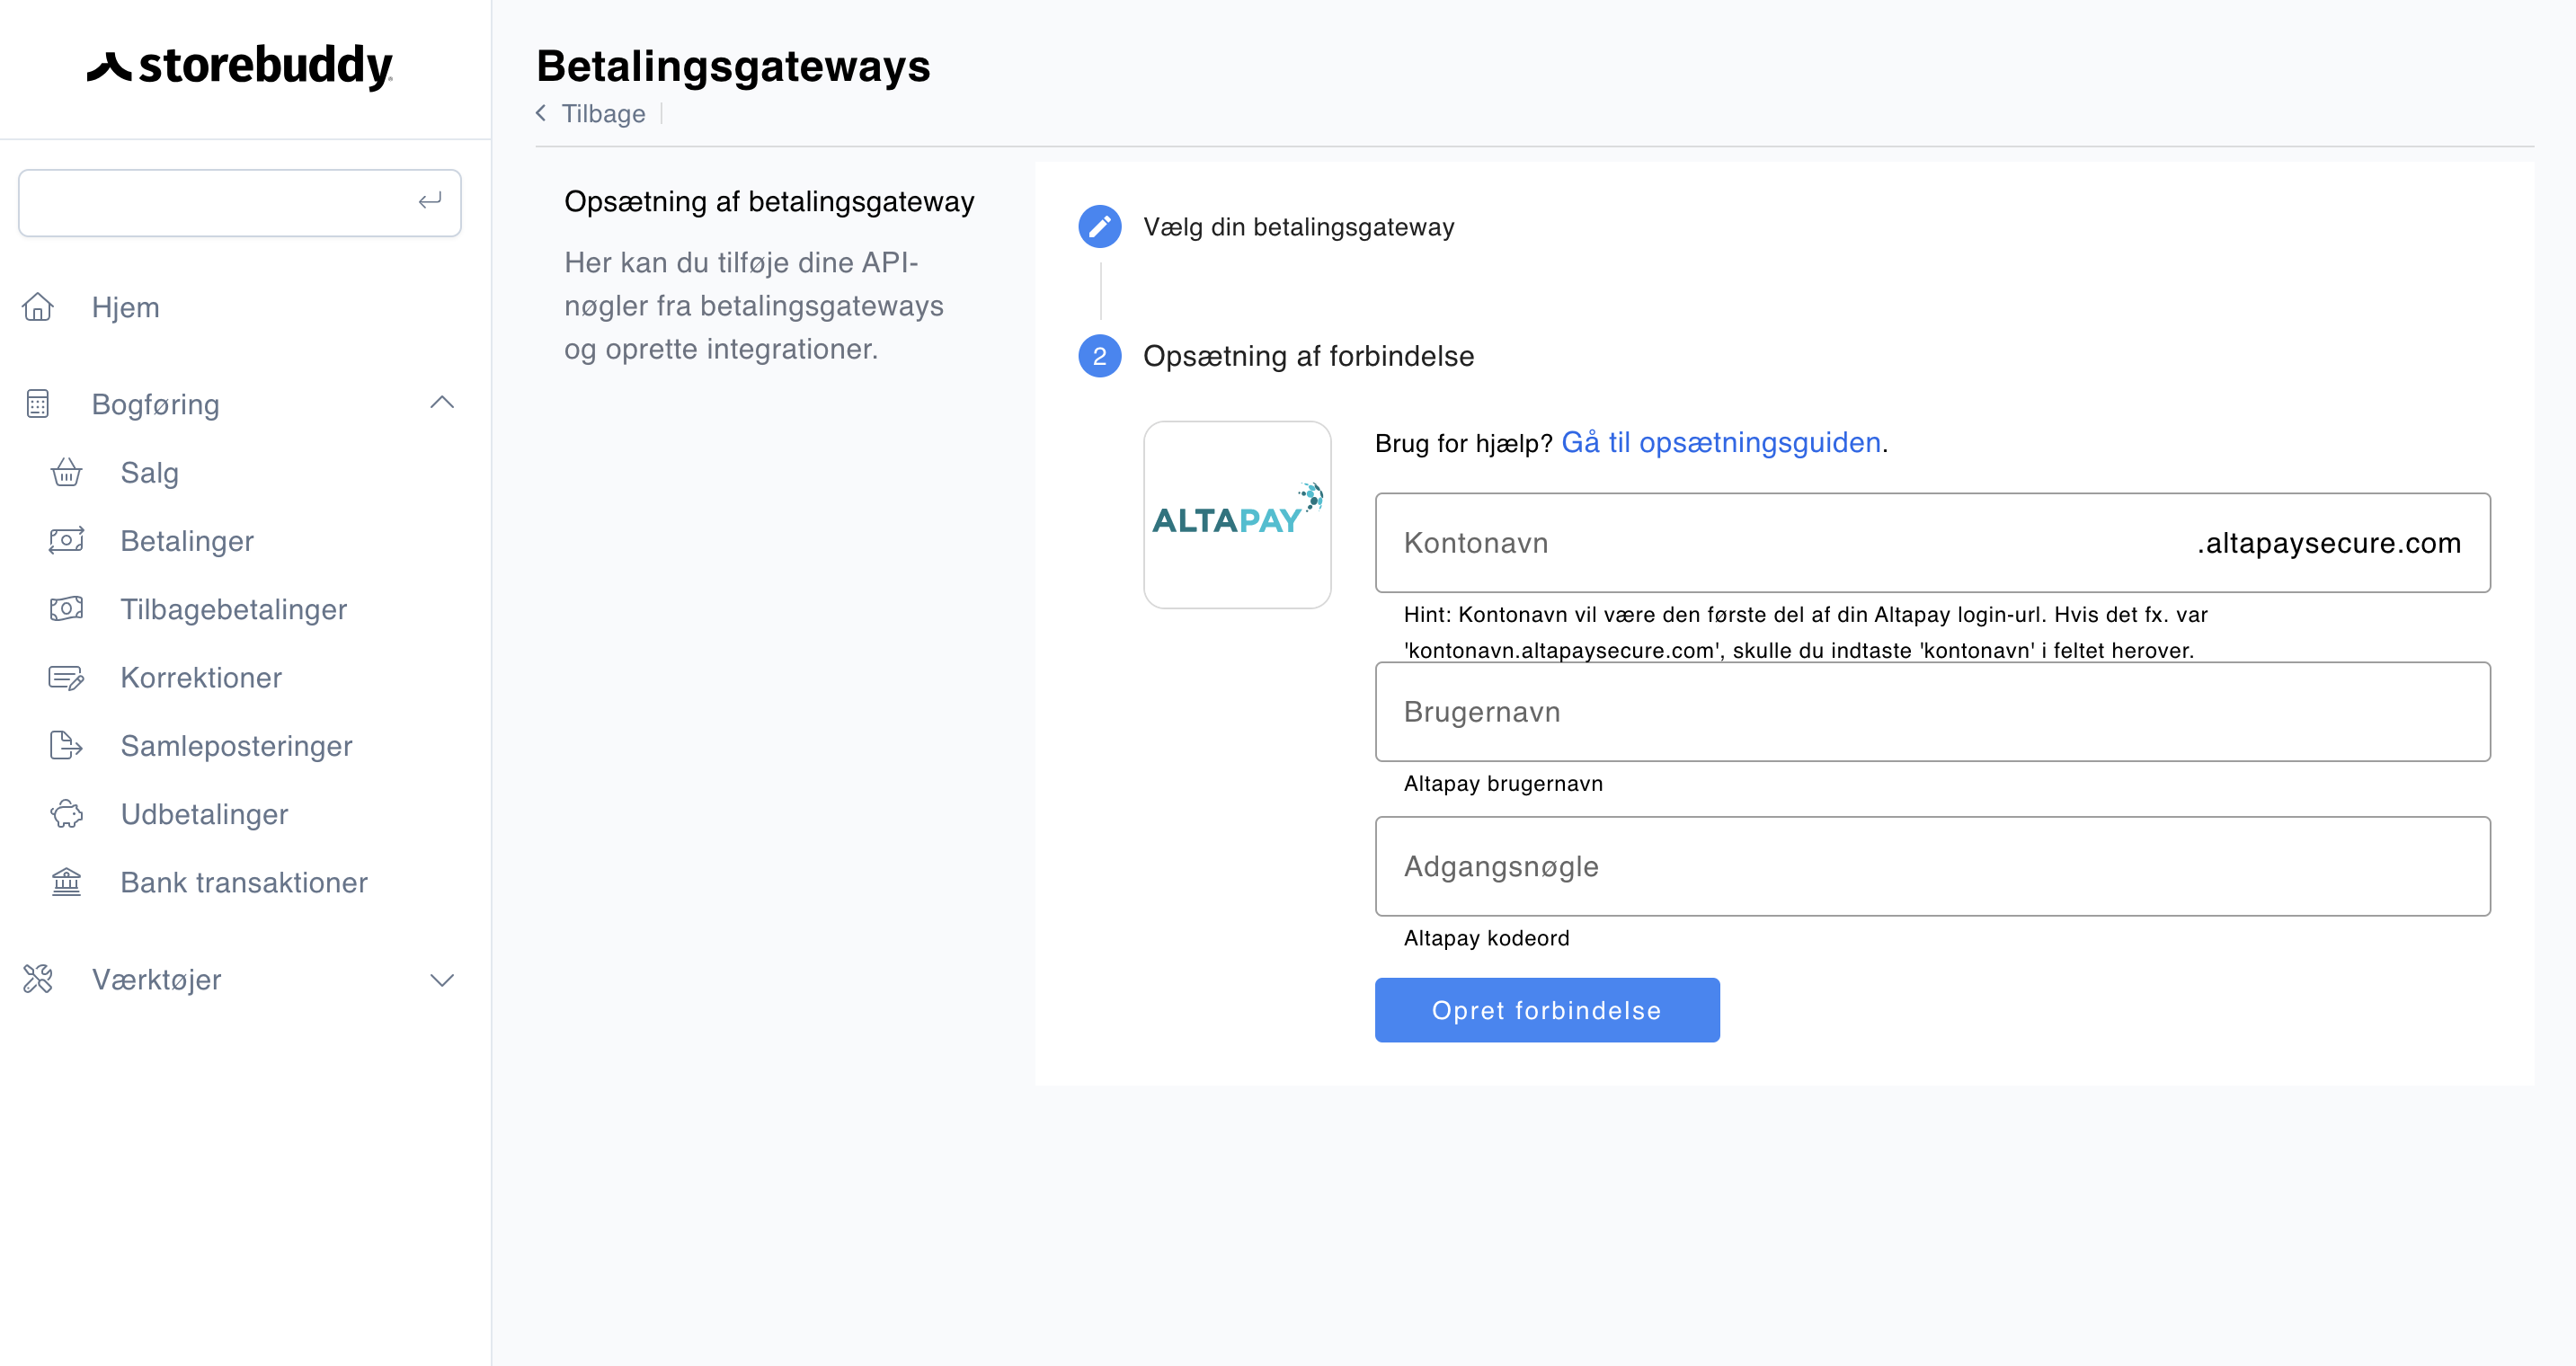Expand the Værktøjer section chevron

(x=442, y=980)
